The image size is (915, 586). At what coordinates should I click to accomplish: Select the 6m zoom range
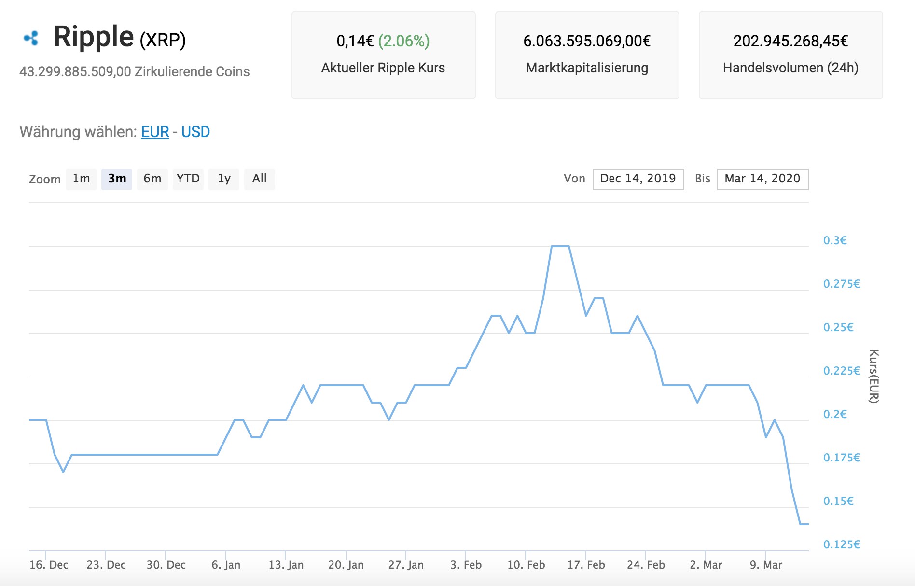152,179
